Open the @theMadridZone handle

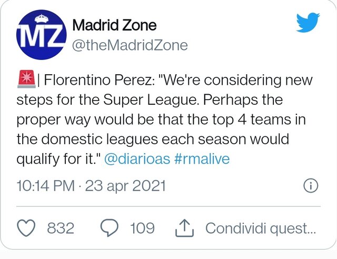(x=130, y=45)
